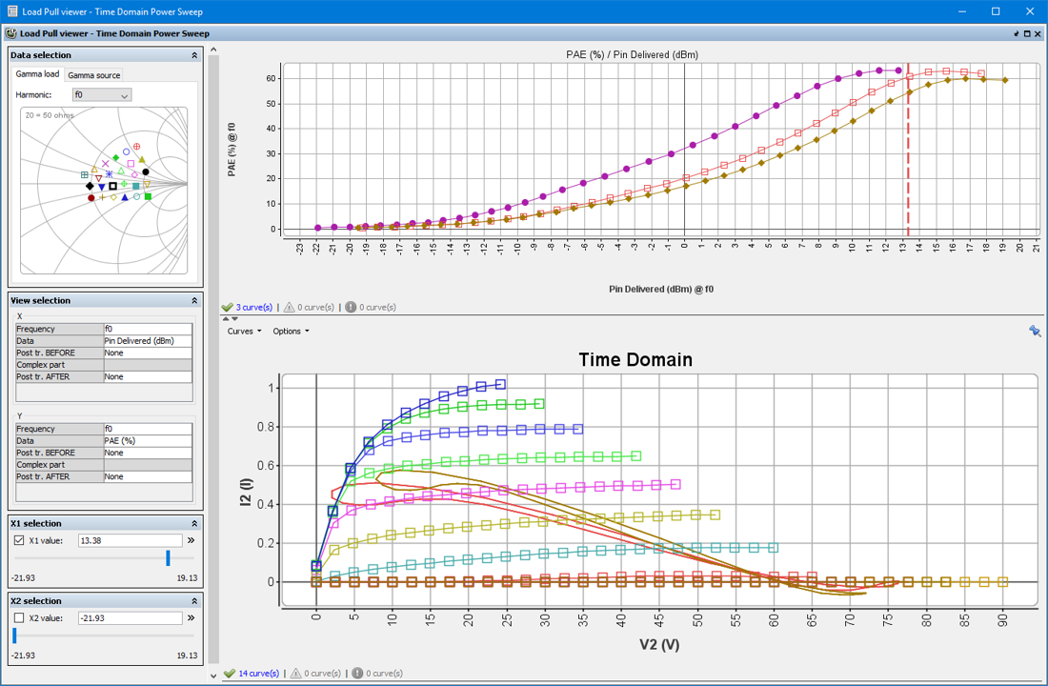
Task: Select the purple X impedance marker
Action: tap(105, 164)
